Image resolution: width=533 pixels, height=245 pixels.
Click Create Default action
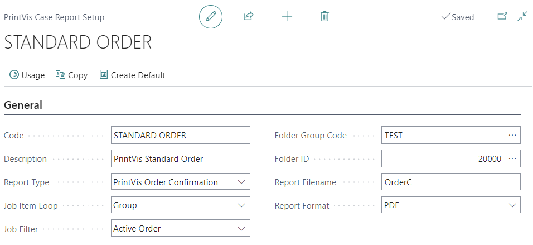click(x=132, y=75)
